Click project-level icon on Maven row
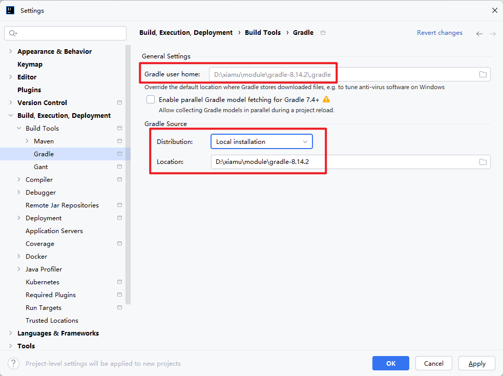Image resolution: width=503 pixels, height=376 pixels. pos(120,141)
